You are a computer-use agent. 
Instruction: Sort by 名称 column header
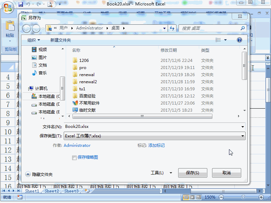(x=76, y=50)
